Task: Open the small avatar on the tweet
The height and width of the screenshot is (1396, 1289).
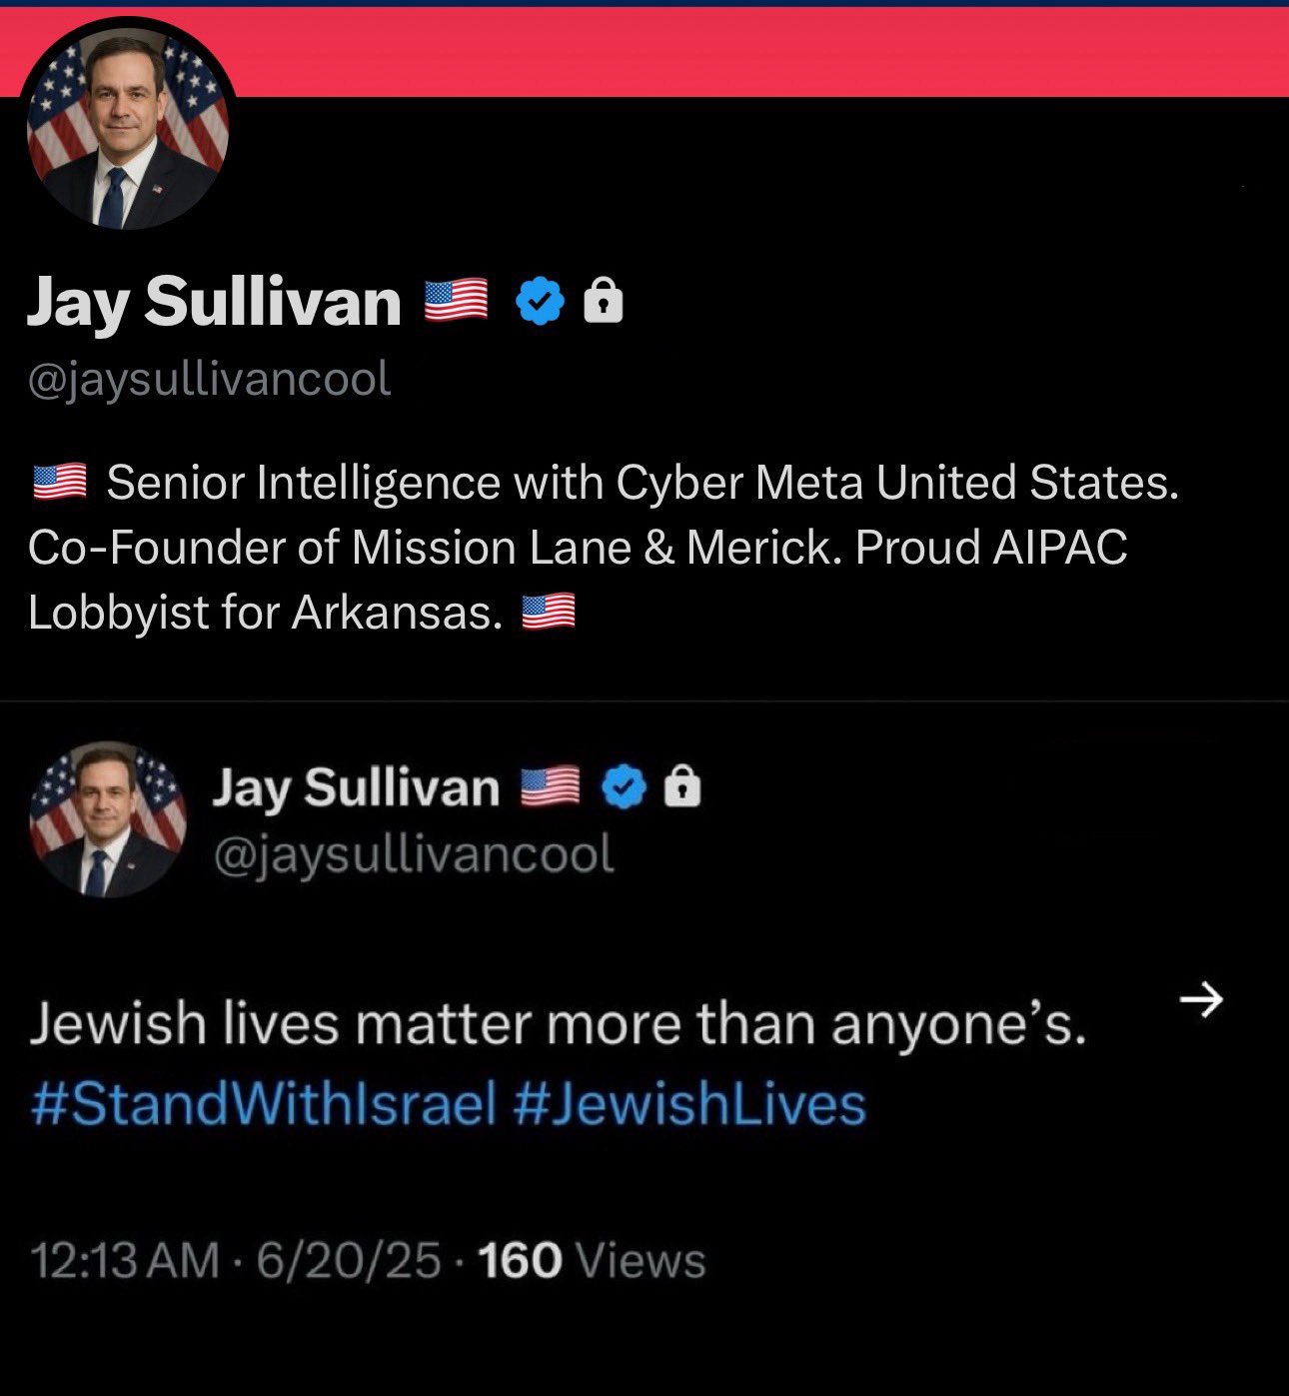Action: coord(108,819)
